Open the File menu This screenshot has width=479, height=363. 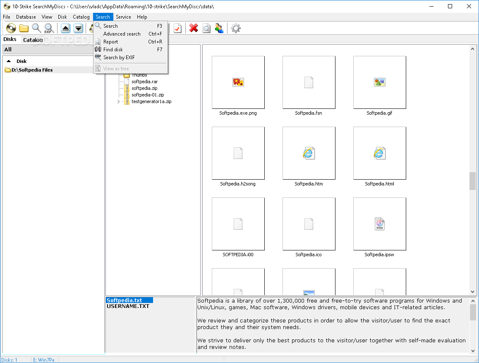click(x=7, y=17)
